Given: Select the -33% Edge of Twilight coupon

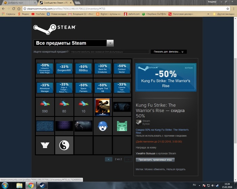Looking at the screenshot, I should 64,88.
